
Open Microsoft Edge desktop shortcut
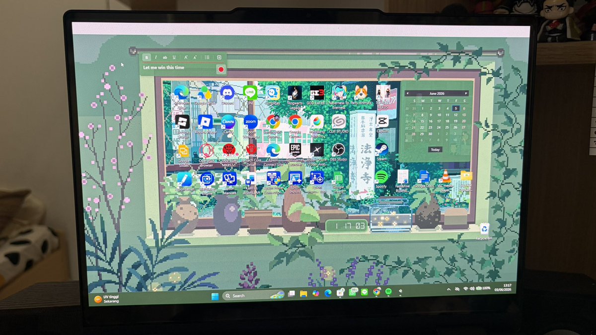(x=181, y=97)
